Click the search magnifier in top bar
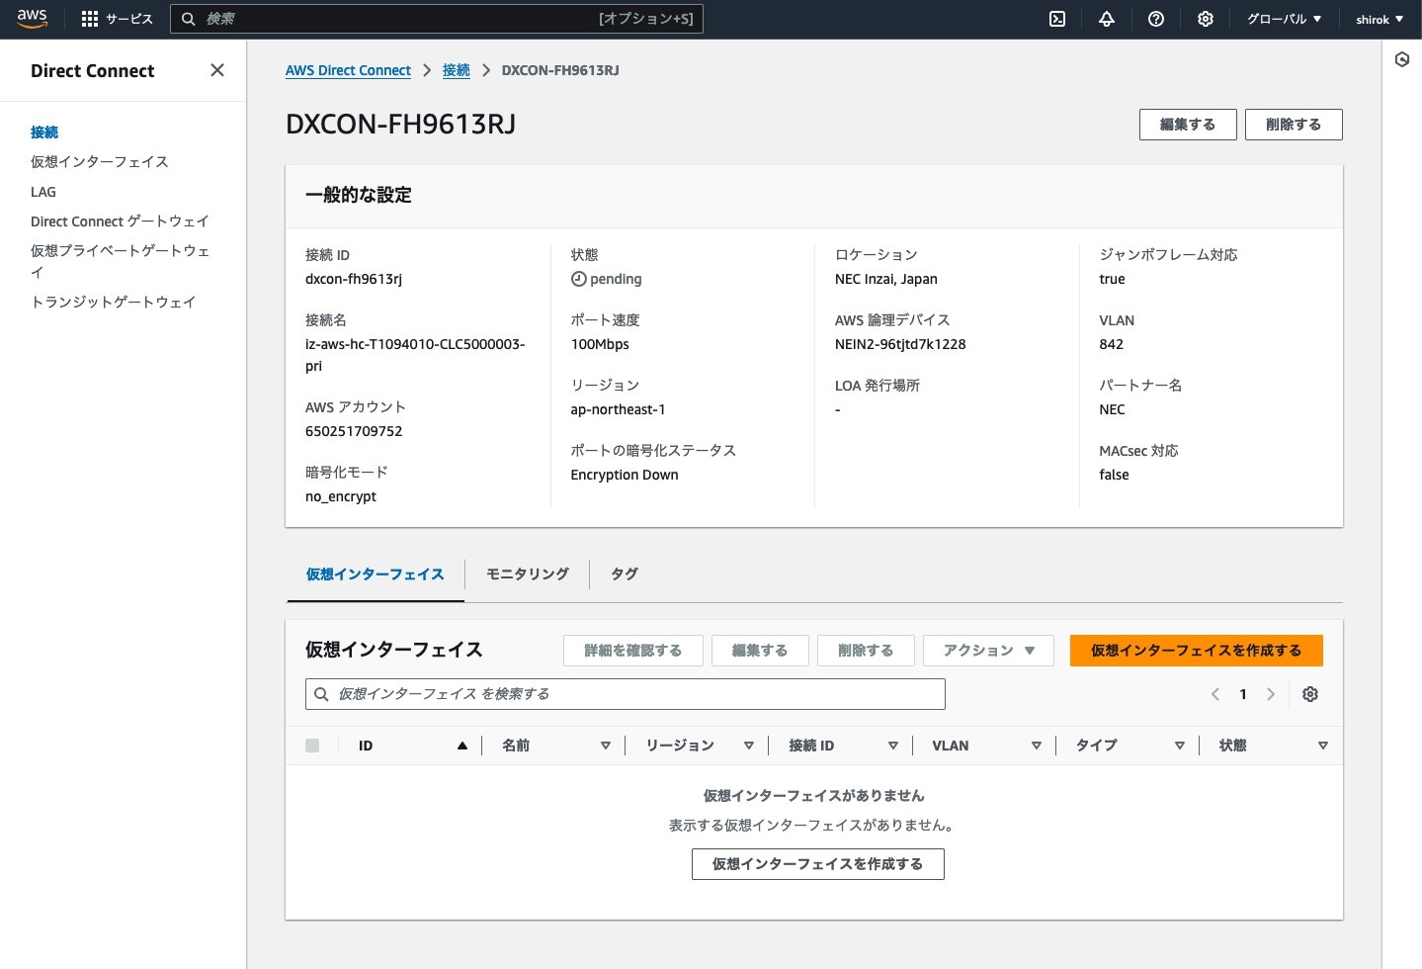The image size is (1422, 969). [x=188, y=19]
